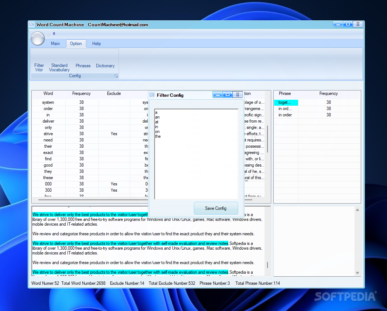Click 'an' in the filter word list
387x311 pixels.
point(158,117)
